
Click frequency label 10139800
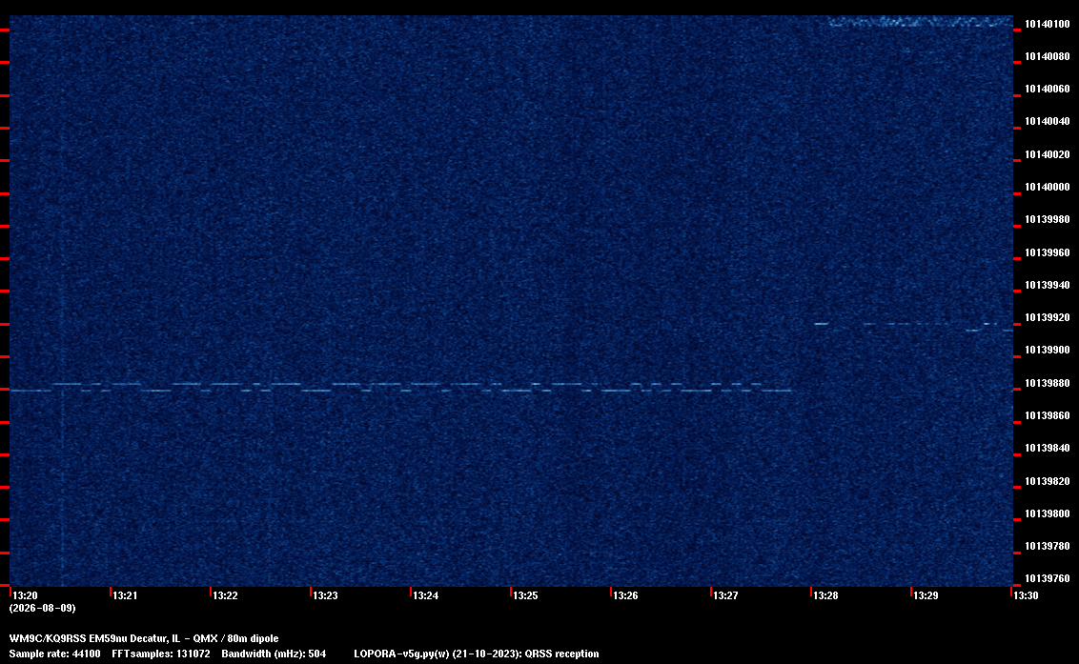1048,514
